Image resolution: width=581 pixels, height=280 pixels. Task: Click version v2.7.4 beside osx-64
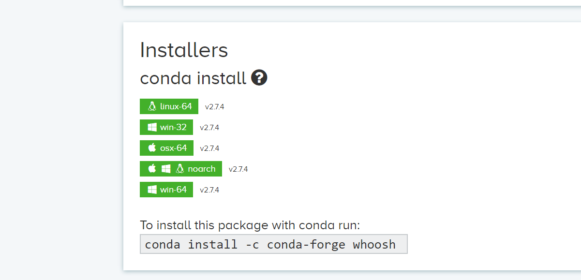tap(209, 148)
